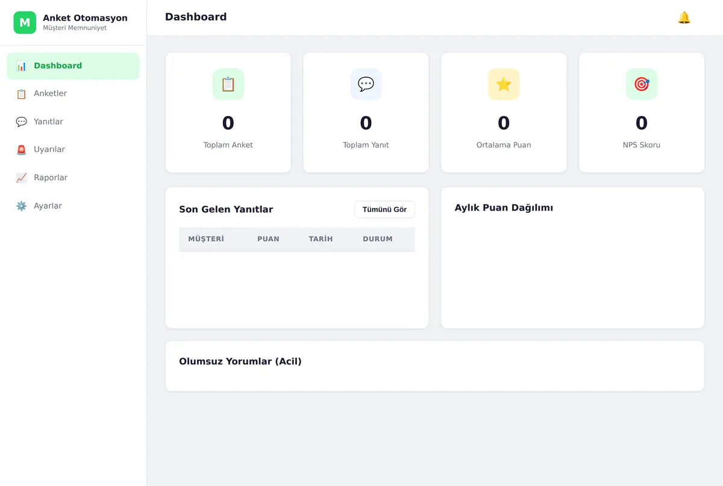Click the Tümünü Gör button
This screenshot has width=723, height=486.
(384, 209)
